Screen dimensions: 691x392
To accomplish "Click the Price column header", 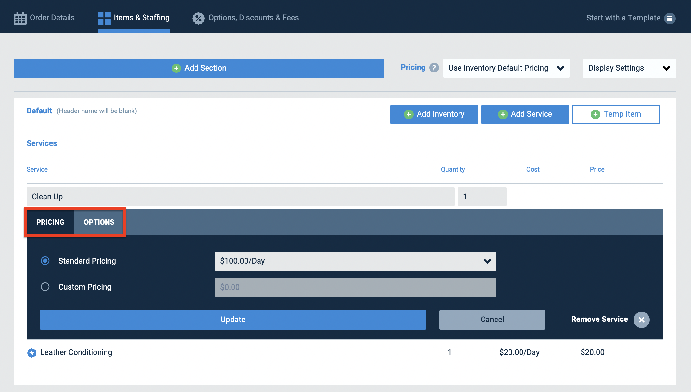I will click(597, 169).
